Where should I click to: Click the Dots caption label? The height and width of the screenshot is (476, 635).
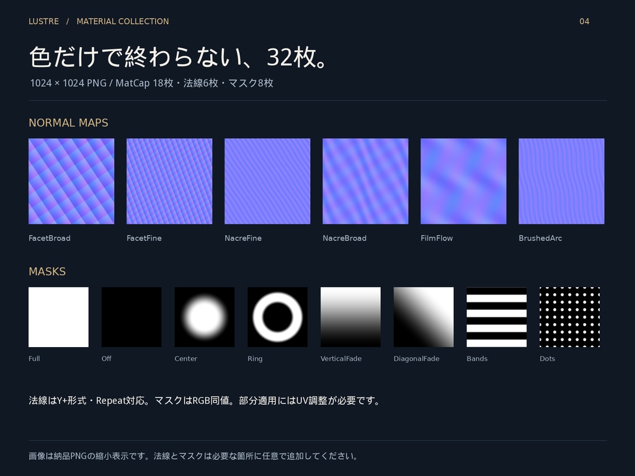pos(547,359)
